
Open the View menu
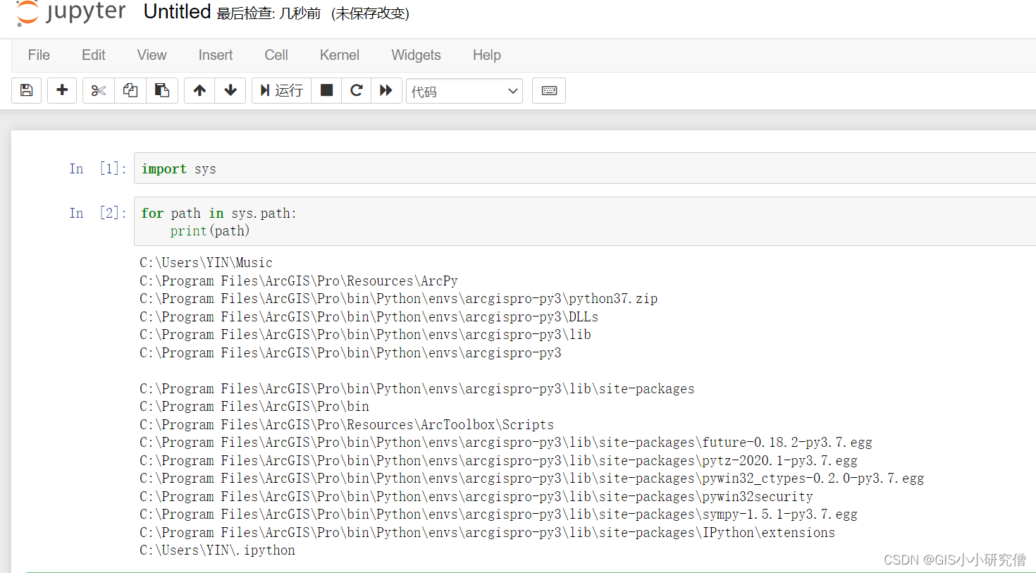(152, 55)
